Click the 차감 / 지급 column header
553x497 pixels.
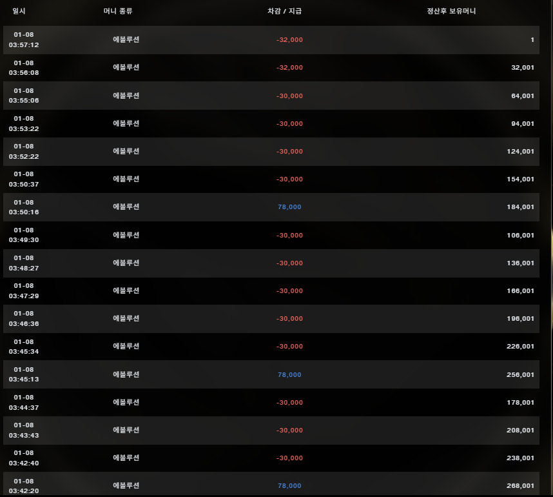(286, 11)
